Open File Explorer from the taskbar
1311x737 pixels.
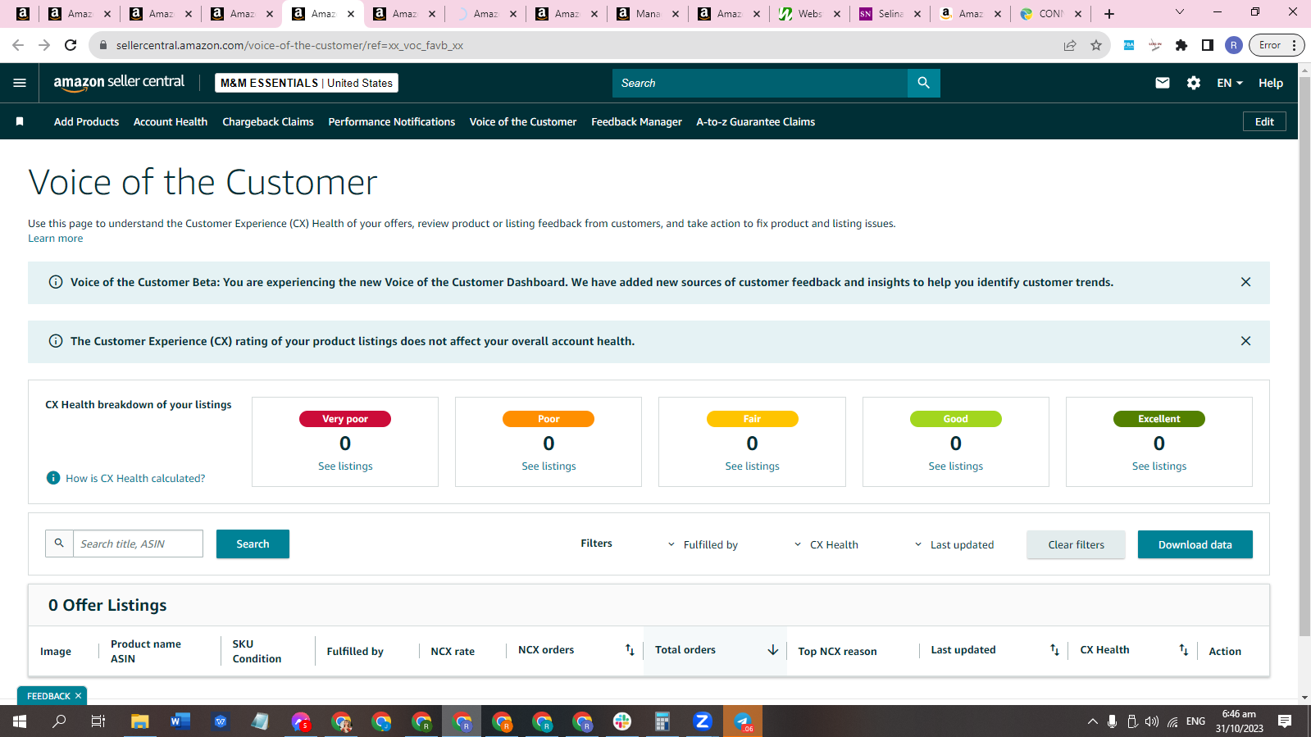point(140,721)
